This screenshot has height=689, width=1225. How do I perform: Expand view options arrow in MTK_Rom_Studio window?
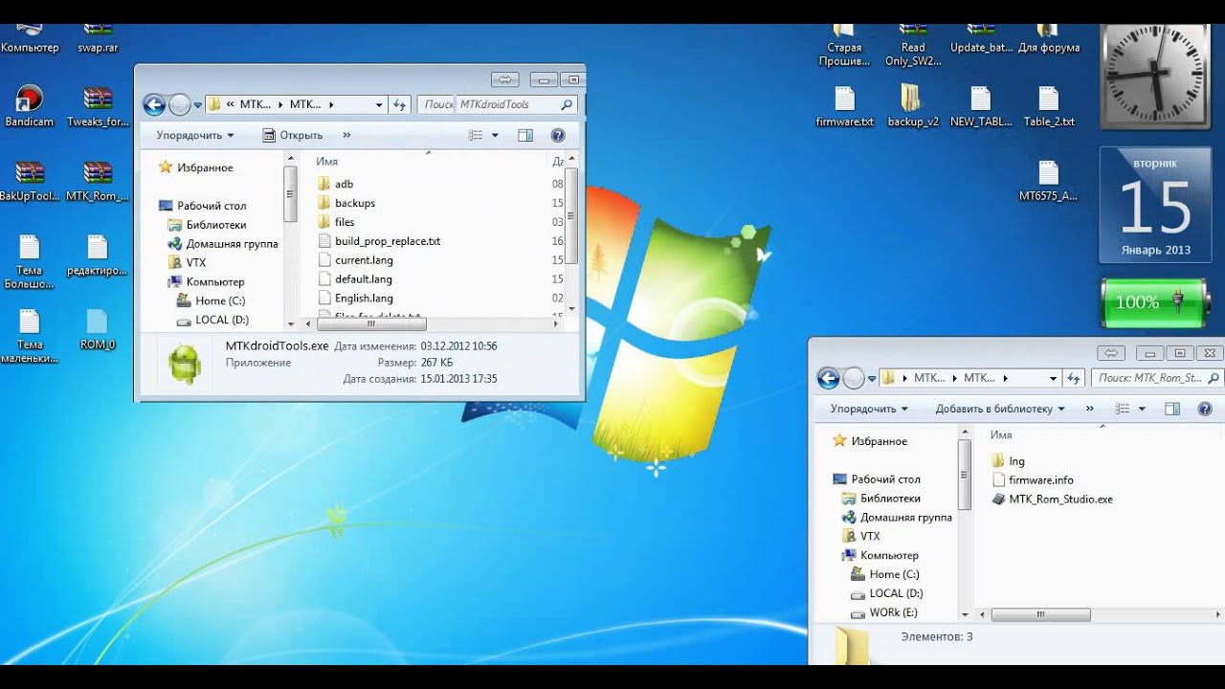point(1141,409)
